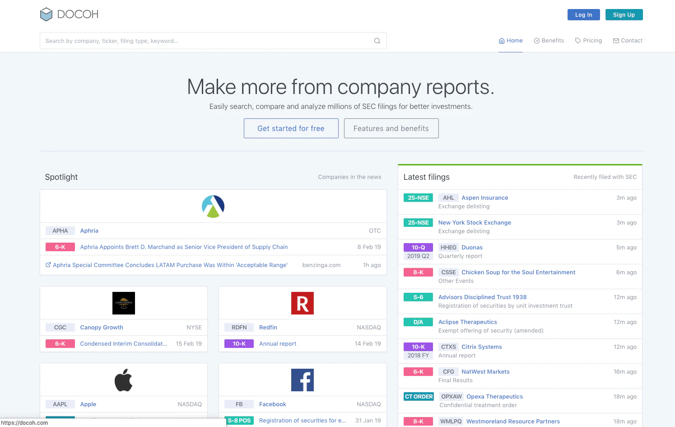Open Opexa Therapeutics filing link
The width and height of the screenshot is (675, 427).
(x=495, y=397)
